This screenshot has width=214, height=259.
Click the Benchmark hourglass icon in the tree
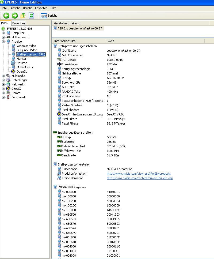pyautogui.click(x=8, y=97)
